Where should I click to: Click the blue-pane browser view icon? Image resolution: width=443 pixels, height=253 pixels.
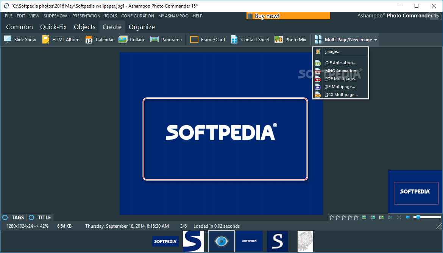coord(373,217)
